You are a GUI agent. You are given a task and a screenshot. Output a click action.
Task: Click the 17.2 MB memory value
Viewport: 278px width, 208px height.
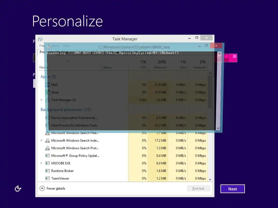coord(160,141)
